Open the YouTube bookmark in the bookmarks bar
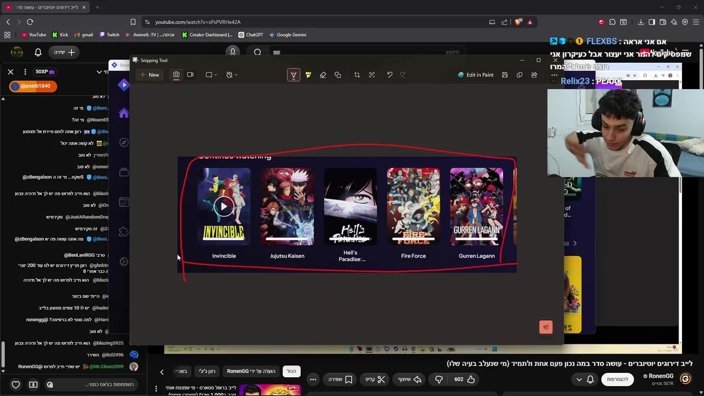 (34, 35)
